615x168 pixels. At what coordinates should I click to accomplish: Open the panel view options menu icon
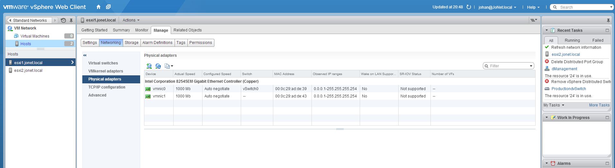click(534, 20)
